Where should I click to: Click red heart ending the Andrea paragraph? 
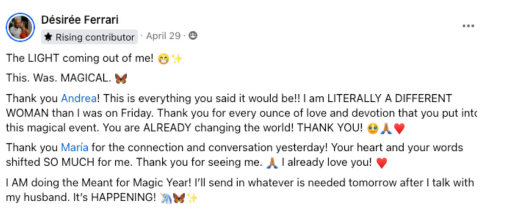[x=399, y=128]
